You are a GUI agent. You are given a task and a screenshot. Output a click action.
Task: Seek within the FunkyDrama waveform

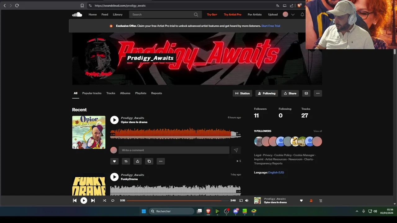[176, 190]
